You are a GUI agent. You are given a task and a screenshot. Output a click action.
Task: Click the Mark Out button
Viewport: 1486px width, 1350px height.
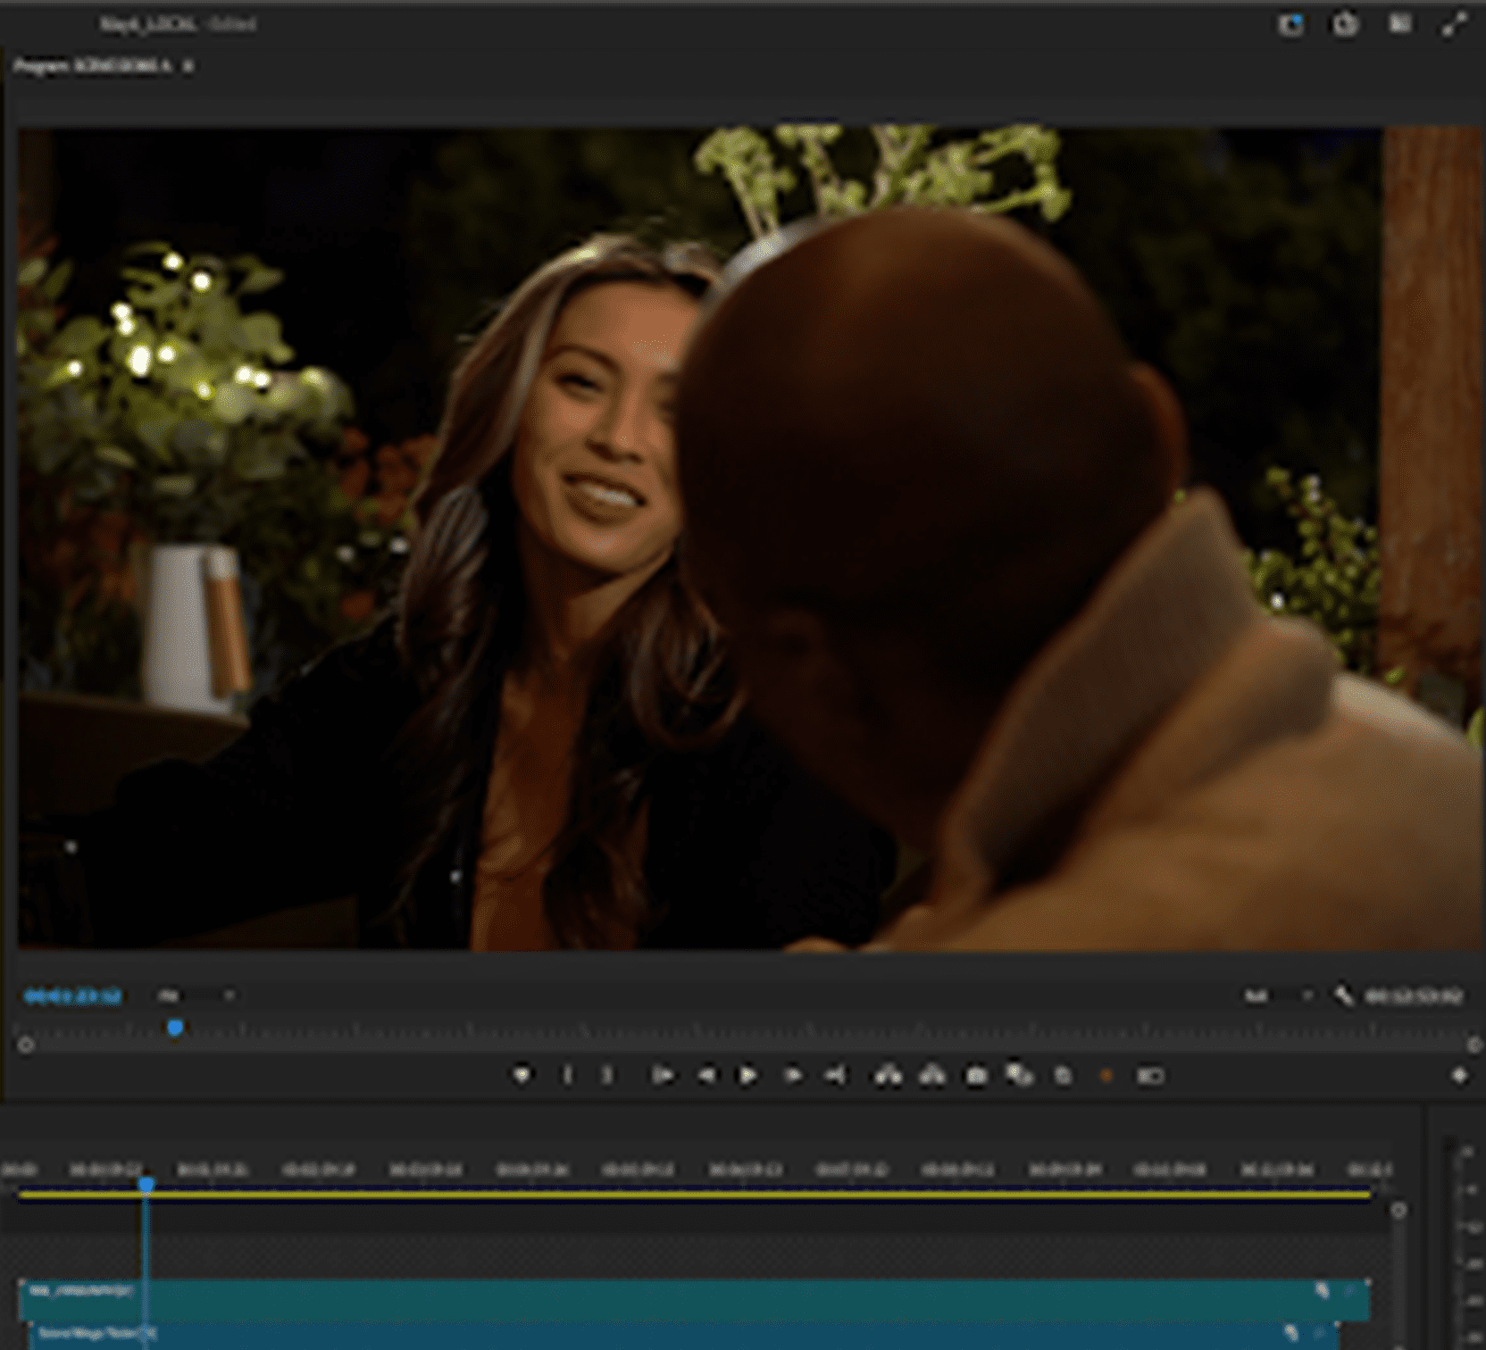pos(608,1075)
